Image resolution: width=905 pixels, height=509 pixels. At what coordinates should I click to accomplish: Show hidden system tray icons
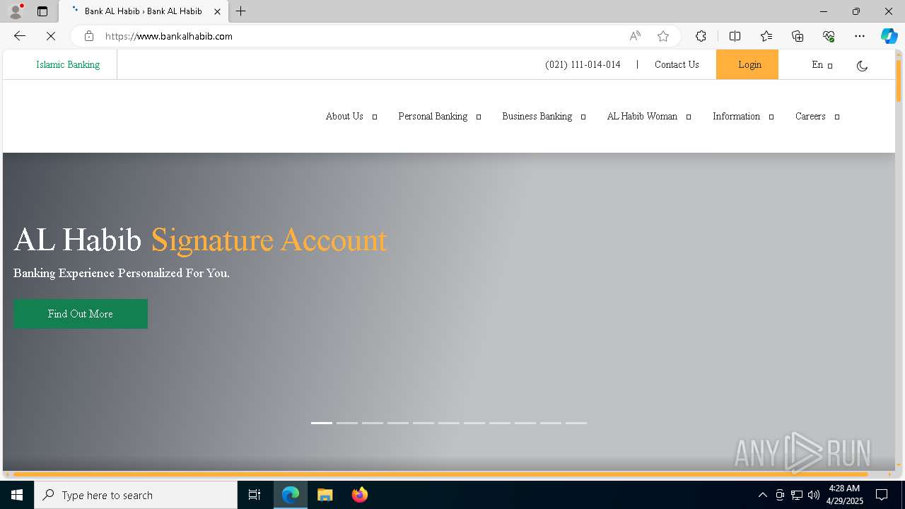[x=762, y=495]
